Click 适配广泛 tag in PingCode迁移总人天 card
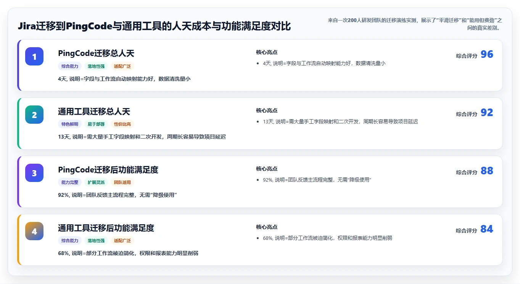Viewport: 520px width, 284px height. tap(122, 66)
